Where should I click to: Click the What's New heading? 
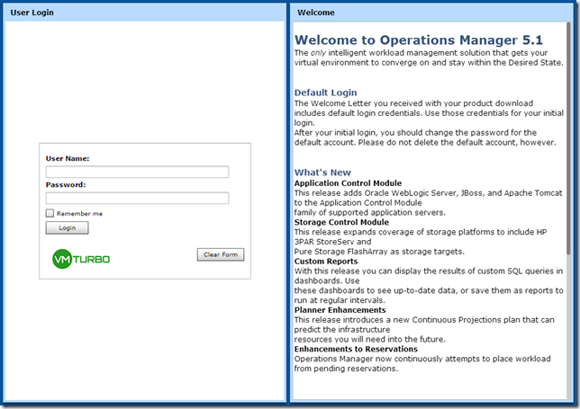coord(322,173)
